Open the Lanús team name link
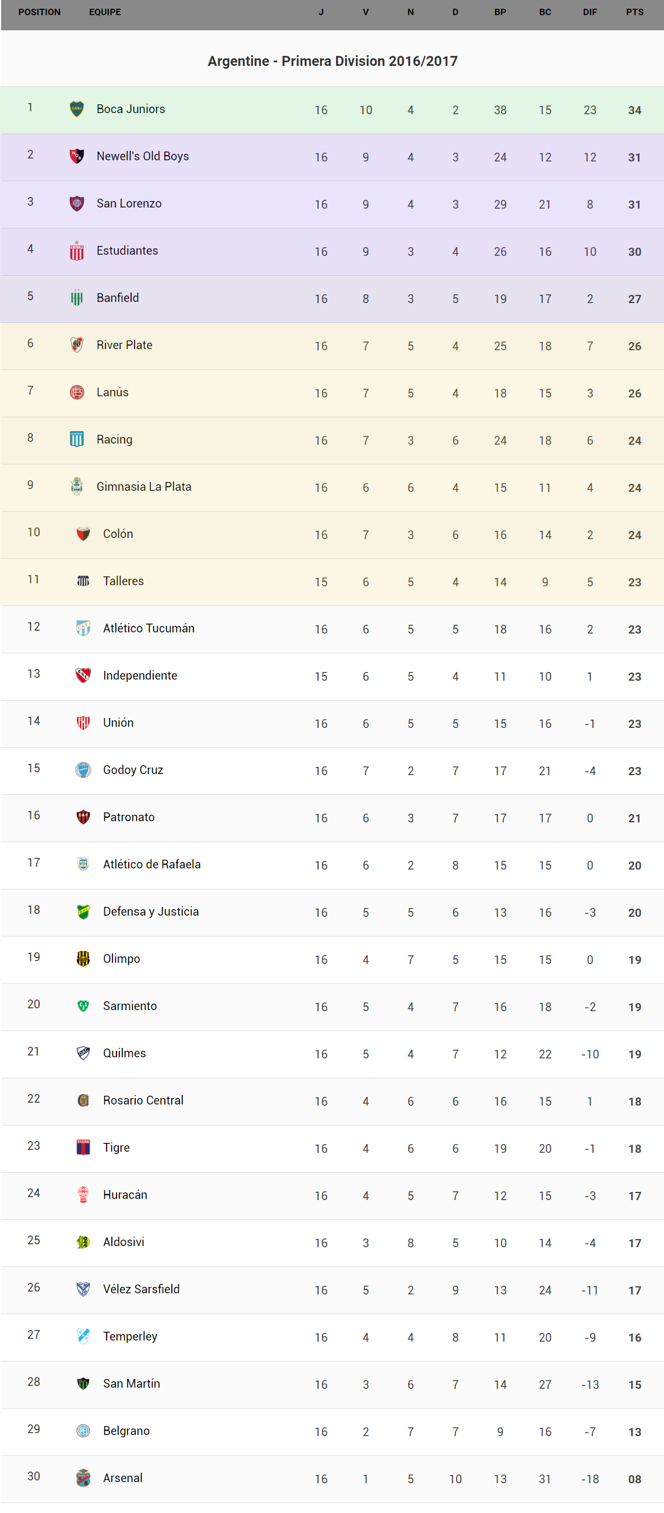 (x=113, y=392)
